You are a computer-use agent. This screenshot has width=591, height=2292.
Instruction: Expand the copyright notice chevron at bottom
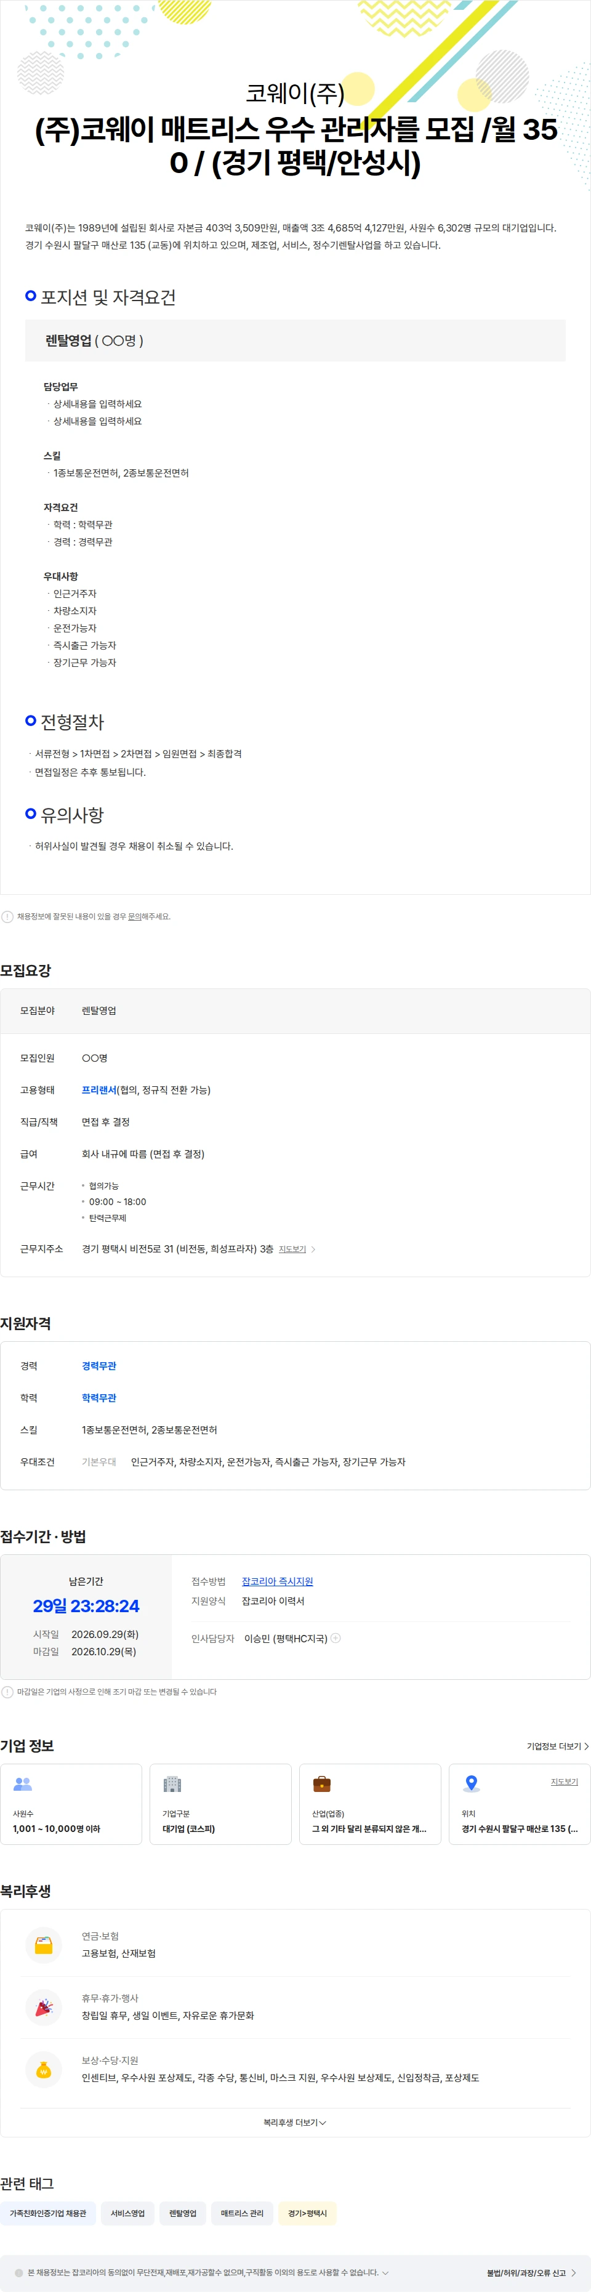385,2272
